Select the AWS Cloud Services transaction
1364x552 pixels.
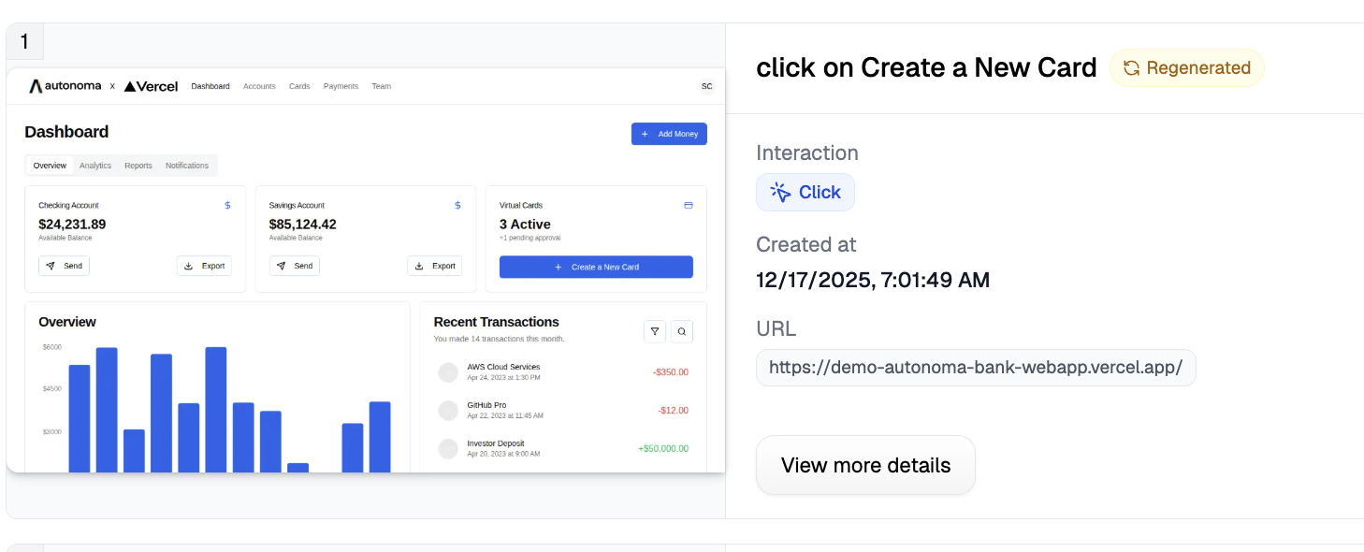503,371
